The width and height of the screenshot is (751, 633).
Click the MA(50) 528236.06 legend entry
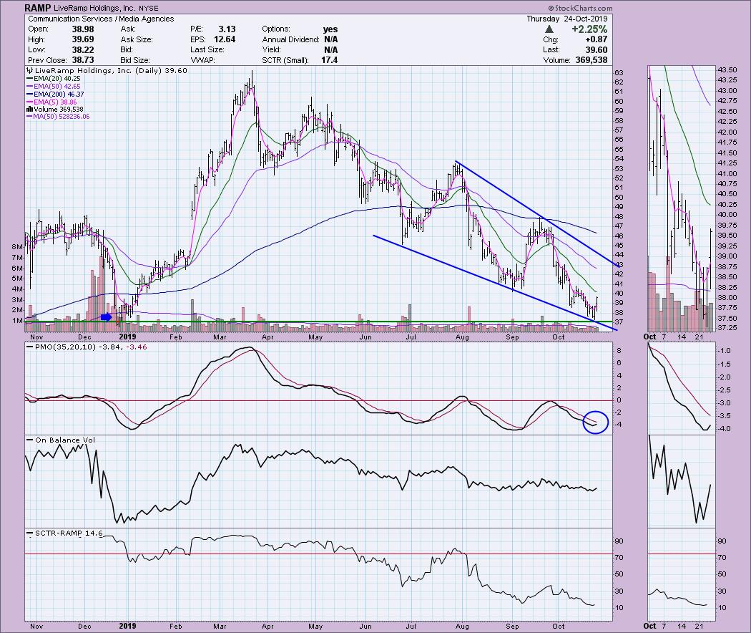point(60,117)
